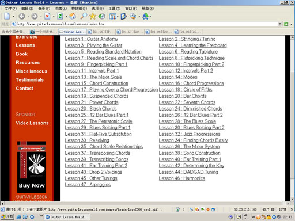This screenshot has width=295, height=221.
Task: Click the Maxthon icon in quick launch
Action: pyautogui.click(x=32, y=217)
